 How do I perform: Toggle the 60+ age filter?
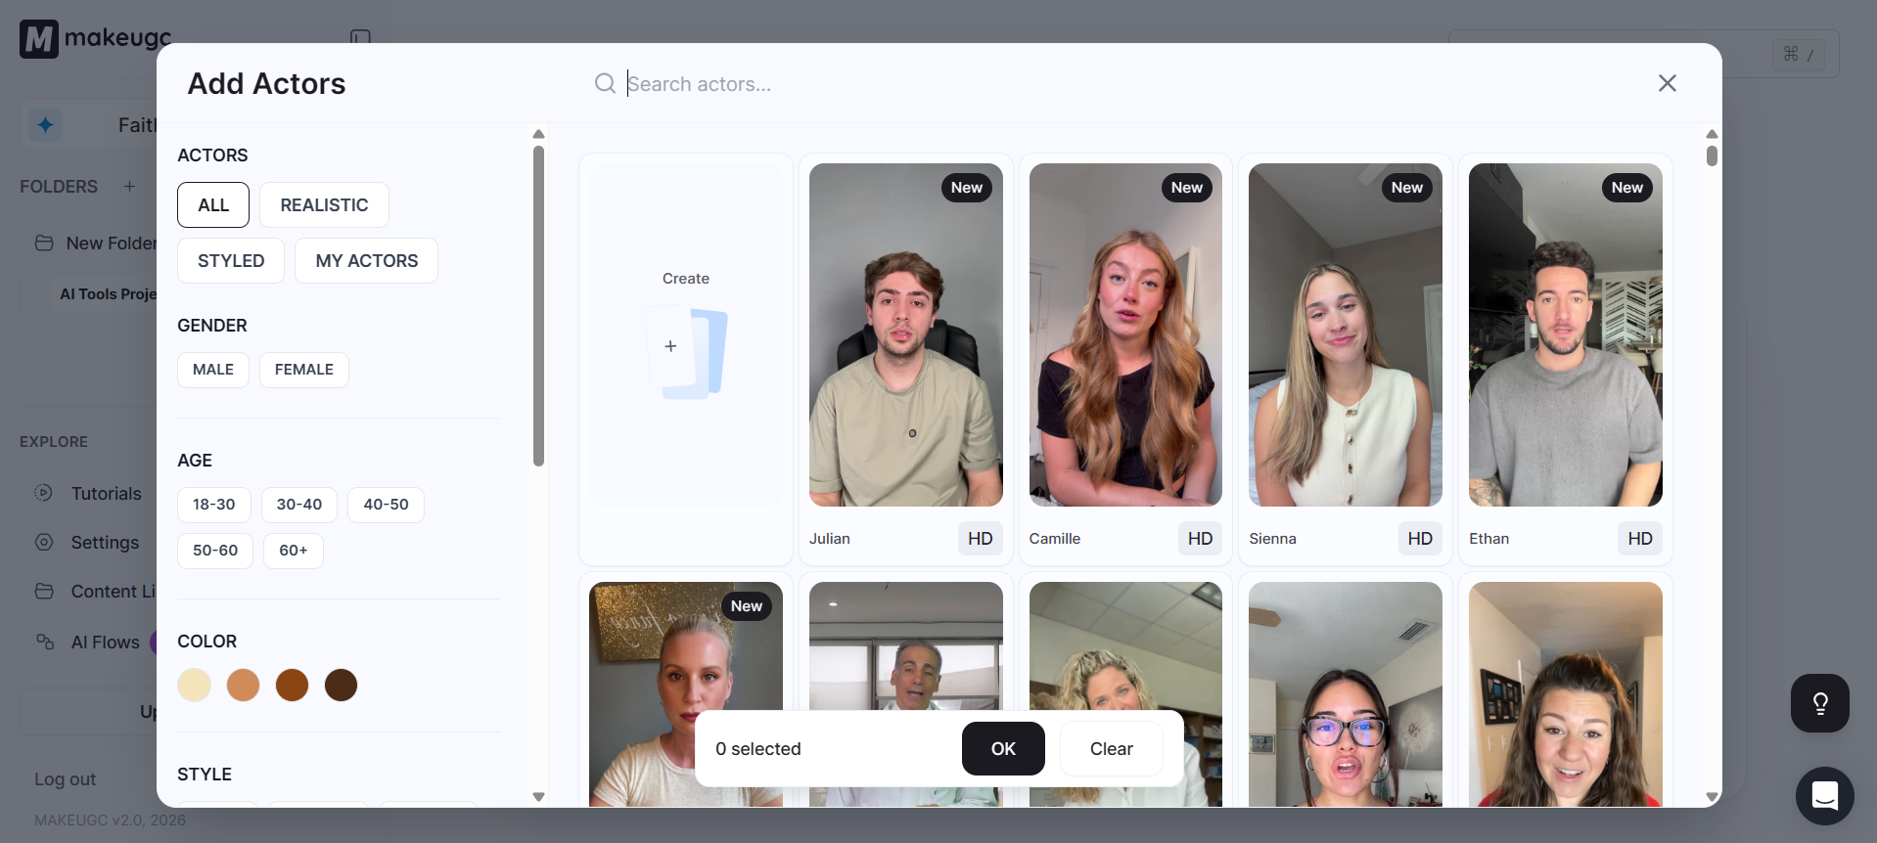[294, 551]
